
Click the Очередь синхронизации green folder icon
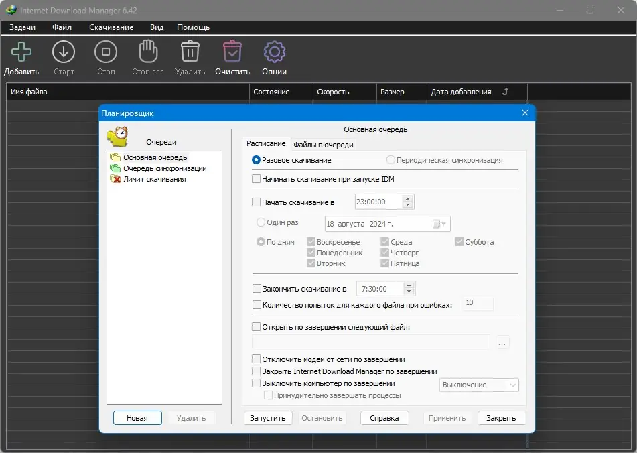[x=115, y=168]
